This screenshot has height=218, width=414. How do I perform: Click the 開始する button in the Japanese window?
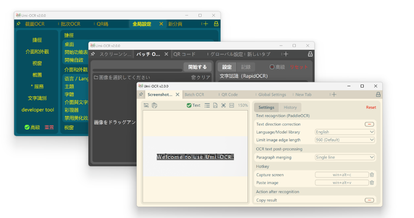pyautogui.click(x=197, y=67)
